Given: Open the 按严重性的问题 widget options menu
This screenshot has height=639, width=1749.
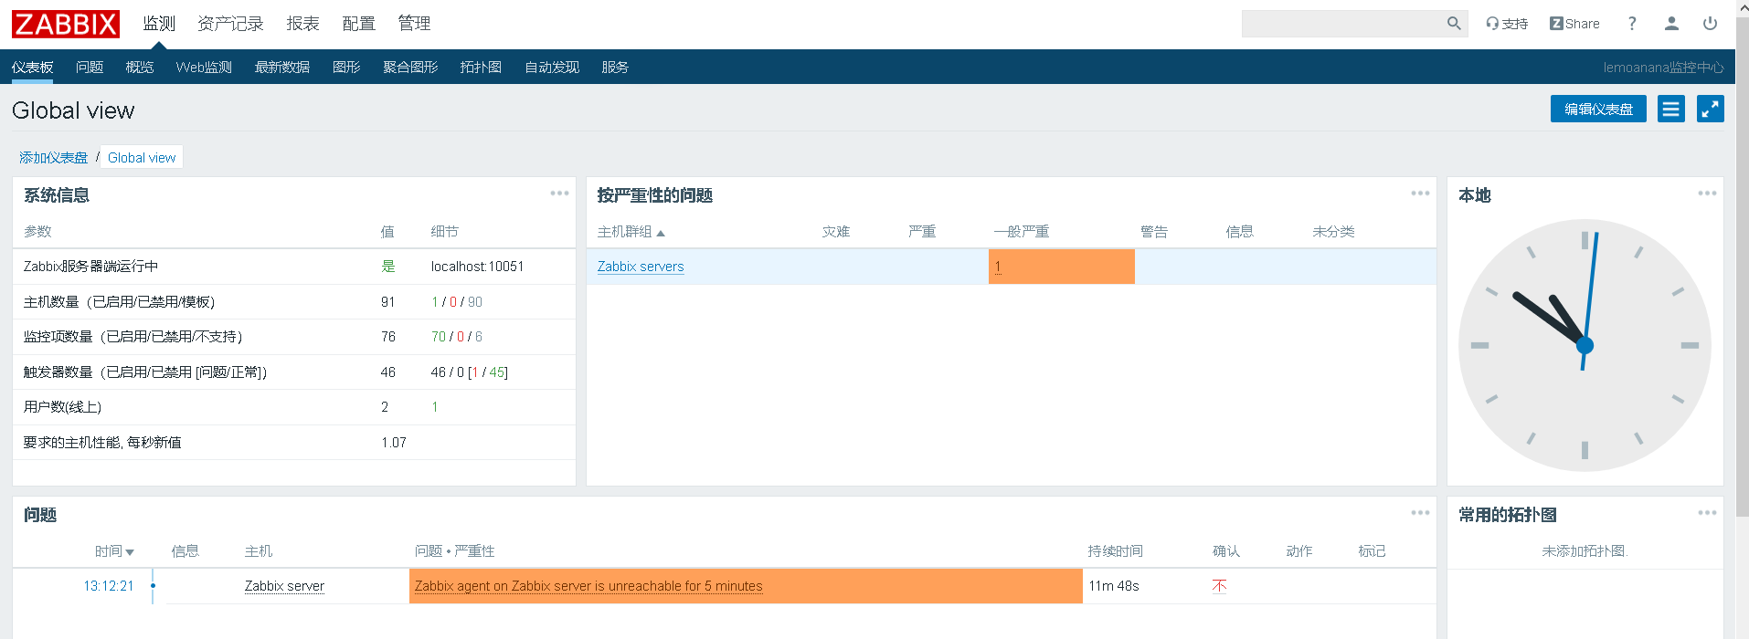Looking at the screenshot, I should 1420,194.
